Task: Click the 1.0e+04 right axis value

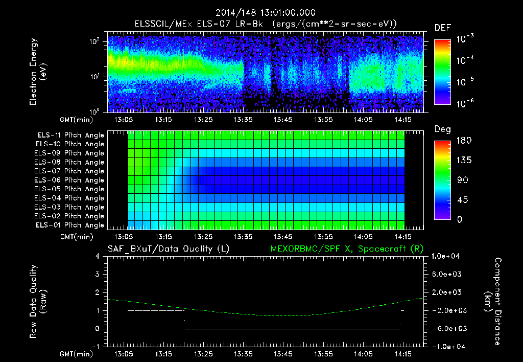Action: (x=445, y=256)
